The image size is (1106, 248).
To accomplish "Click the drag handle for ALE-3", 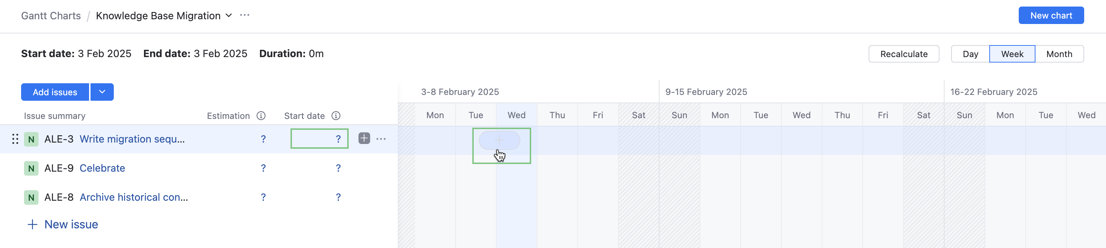I will 15,139.
